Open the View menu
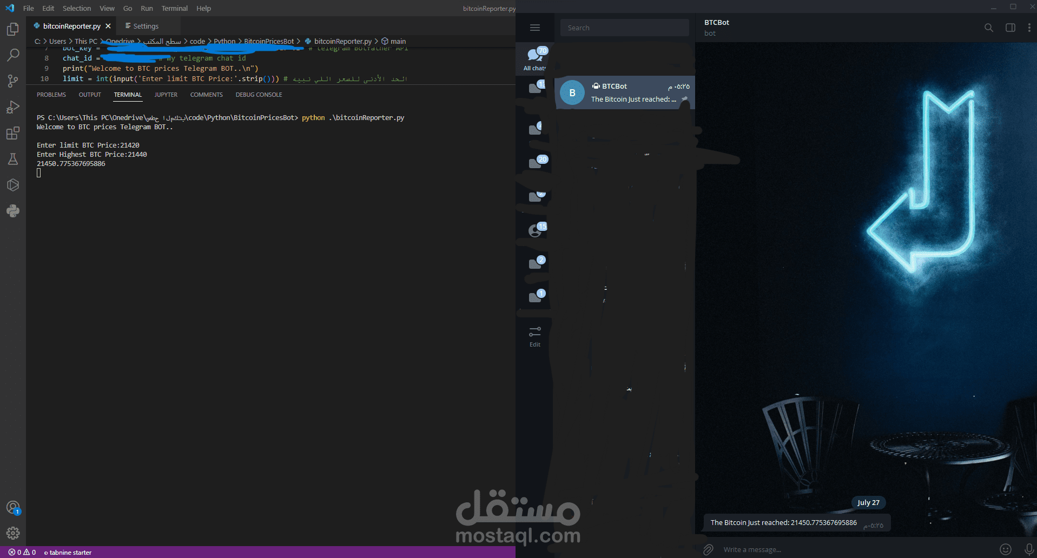Screen dimensions: 1037x558 107,8
